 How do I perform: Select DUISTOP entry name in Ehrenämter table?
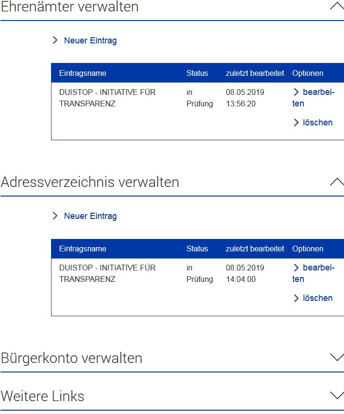point(107,98)
